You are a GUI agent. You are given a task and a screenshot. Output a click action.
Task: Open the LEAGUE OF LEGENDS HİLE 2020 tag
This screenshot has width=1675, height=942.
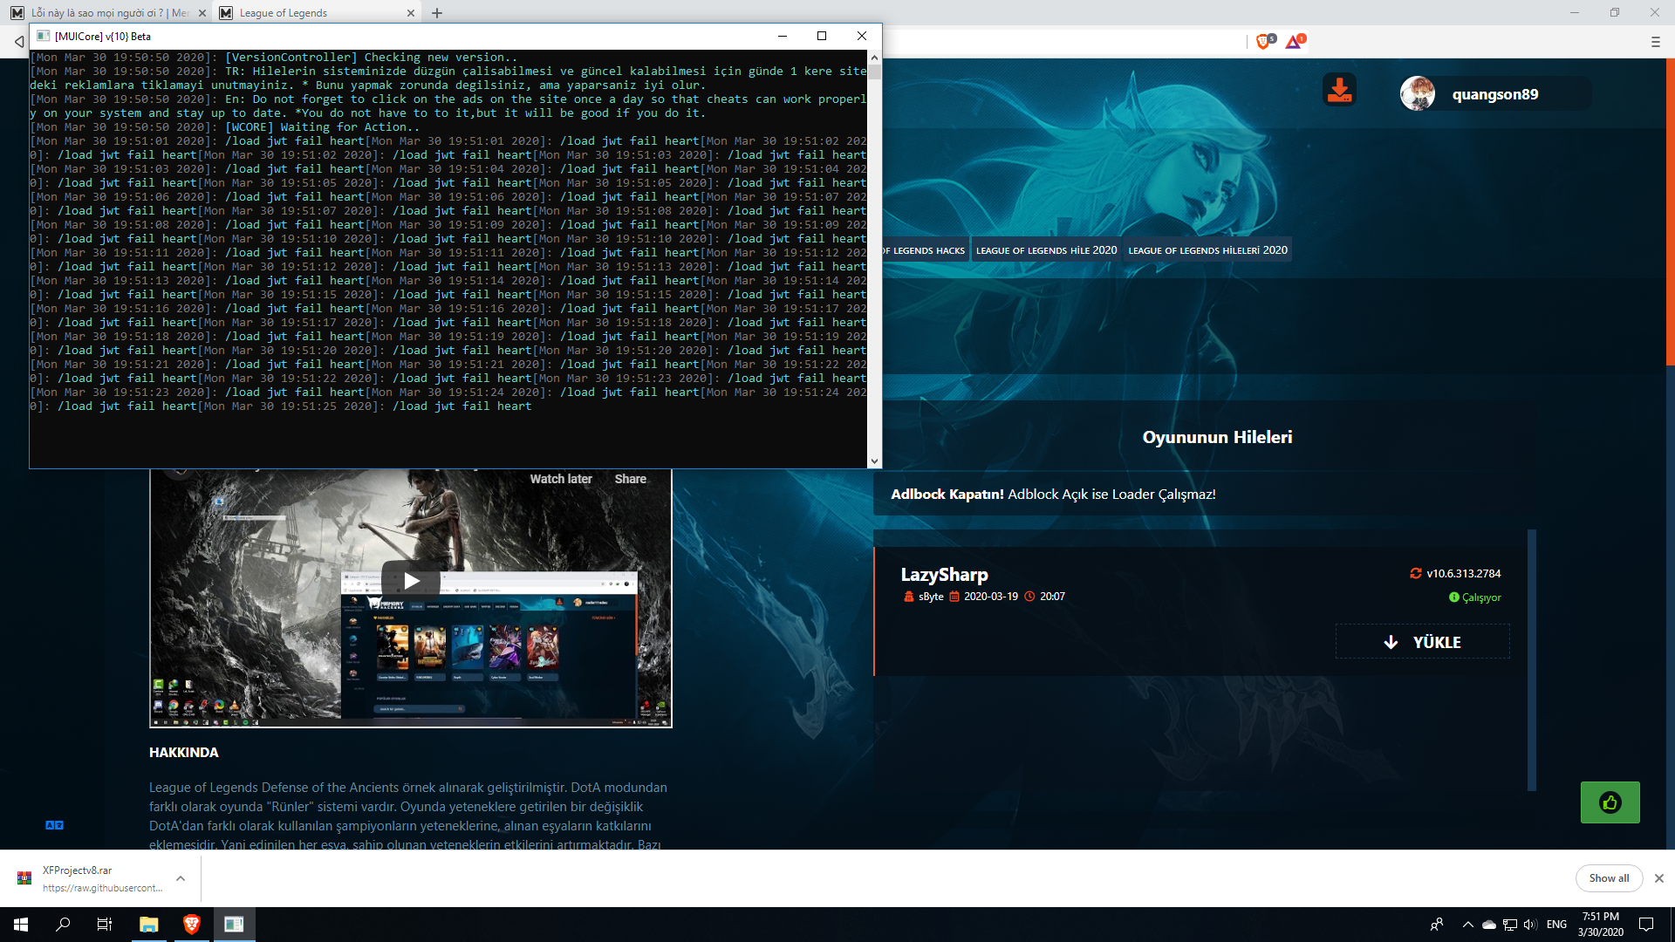1046,250
